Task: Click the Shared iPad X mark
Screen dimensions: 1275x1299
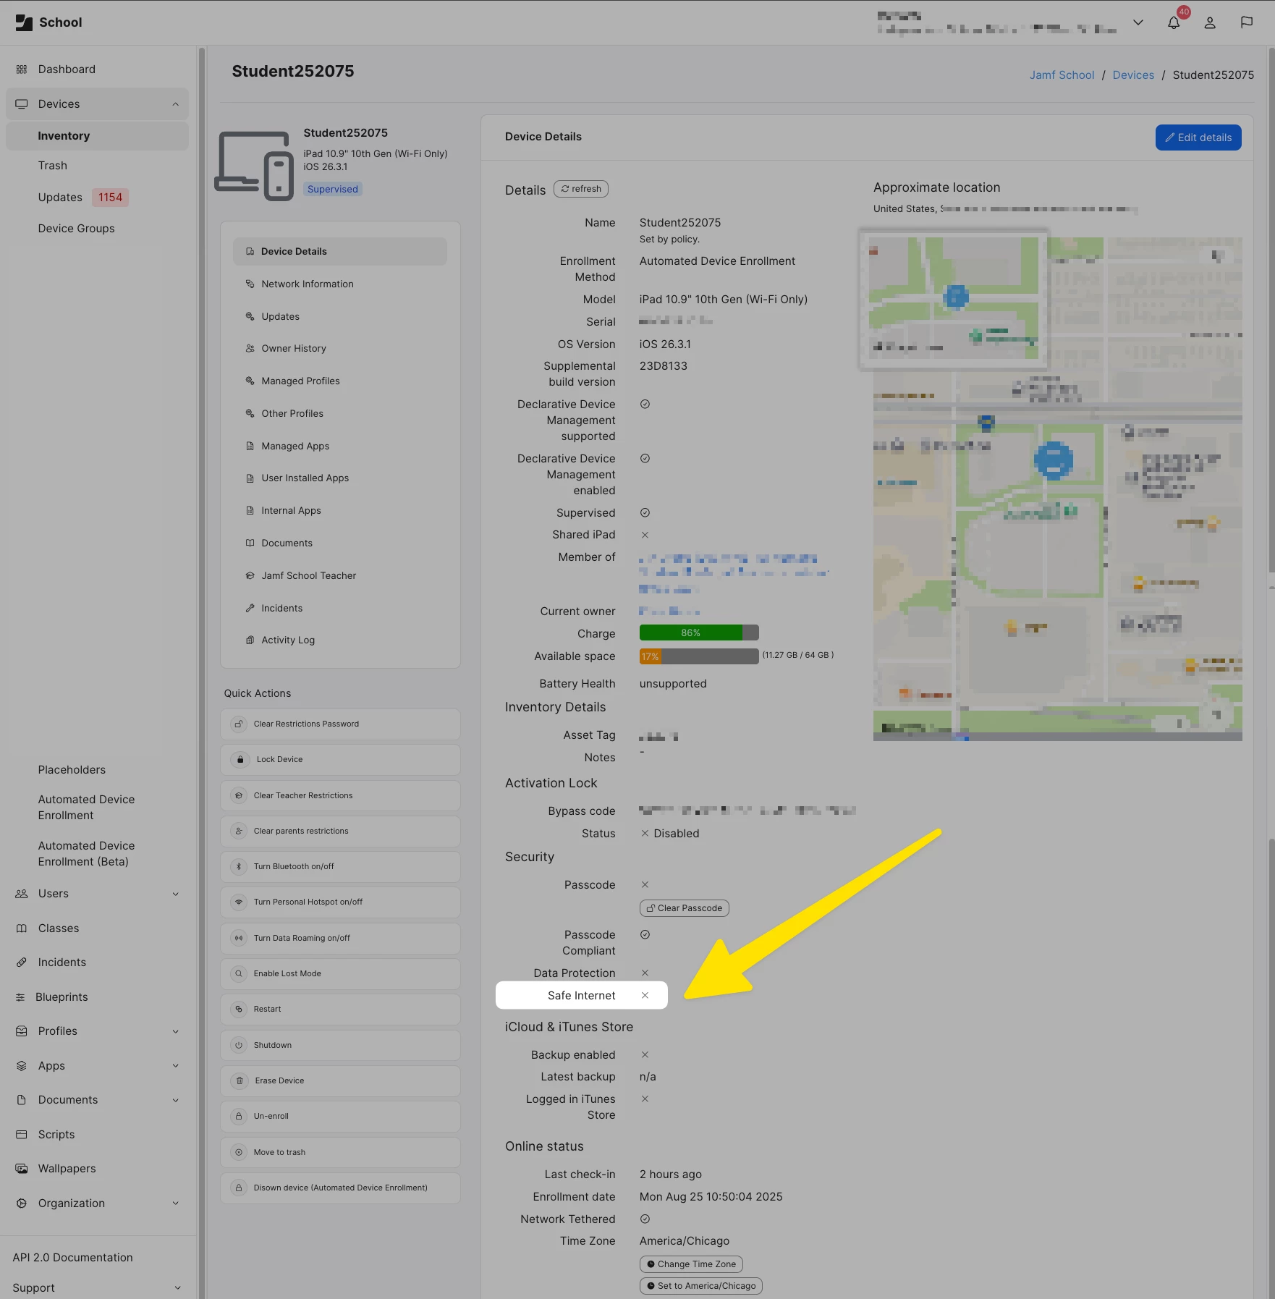Action: [x=645, y=535]
